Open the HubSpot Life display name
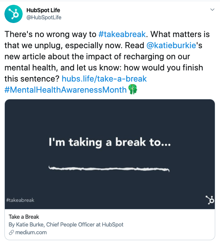 [43, 10]
